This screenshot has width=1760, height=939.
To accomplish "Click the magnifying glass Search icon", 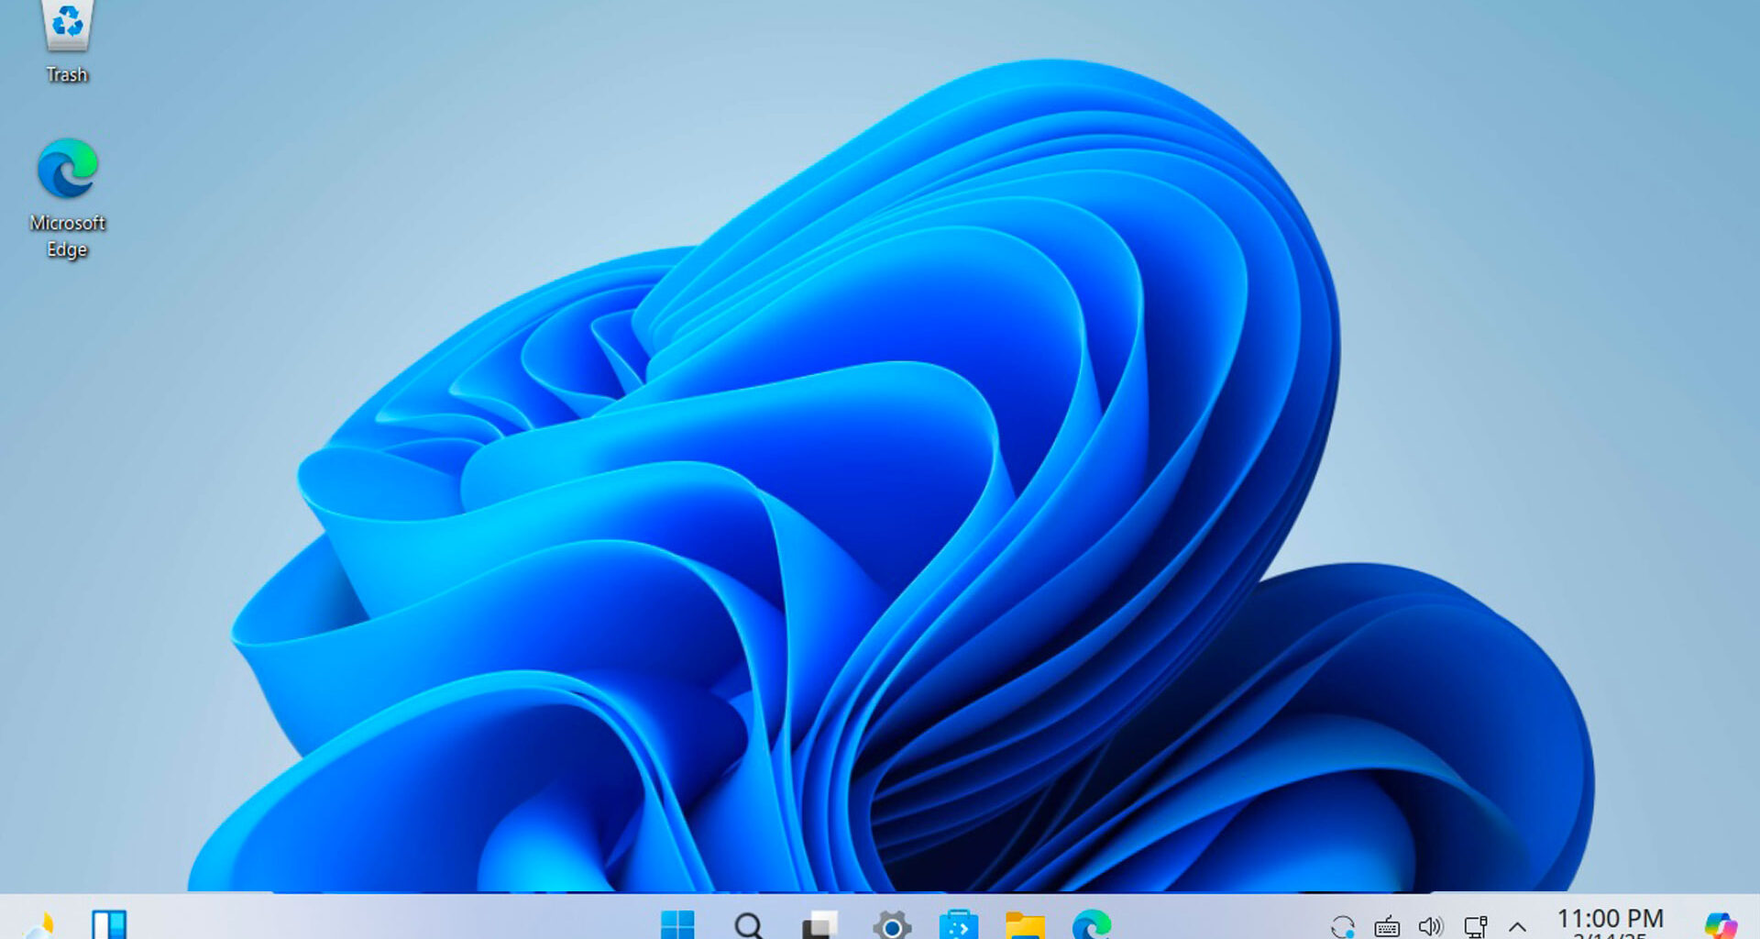I will [749, 925].
